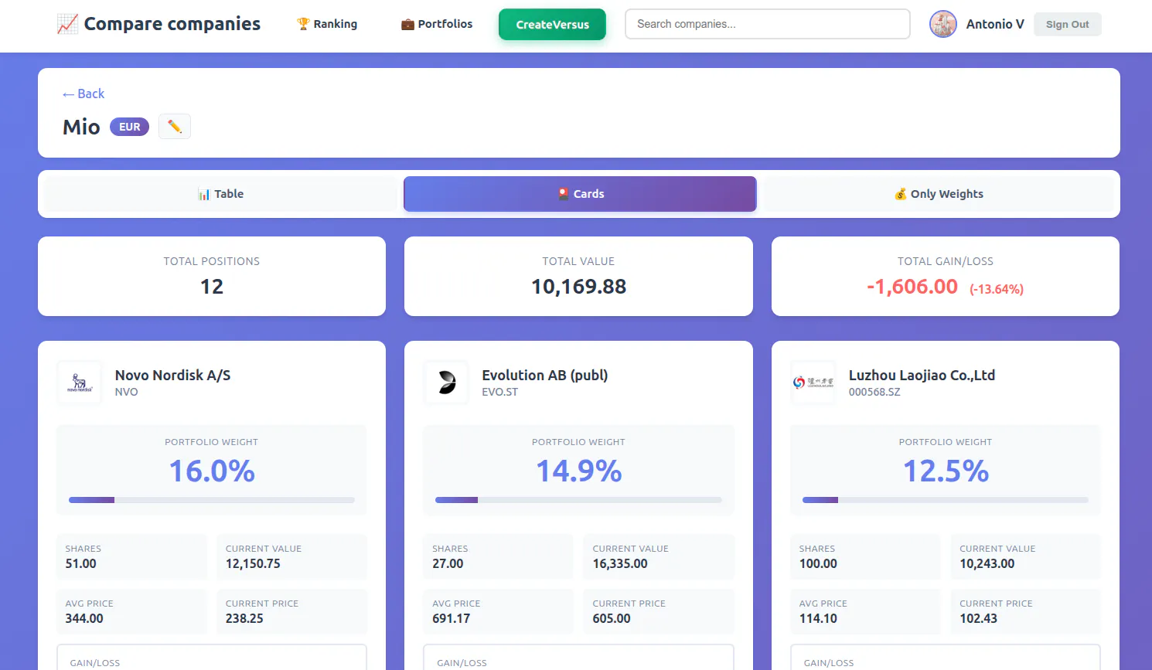Image resolution: width=1152 pixels, height=670 pixels.
Task: Click the -13.64% loss percentage
Action: pos(997,289)
